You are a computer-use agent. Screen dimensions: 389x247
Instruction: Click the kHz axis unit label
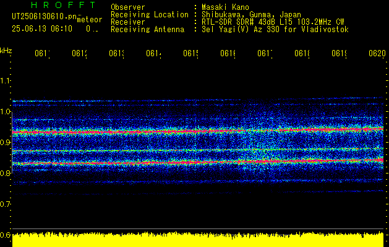(x=6, y=50)
